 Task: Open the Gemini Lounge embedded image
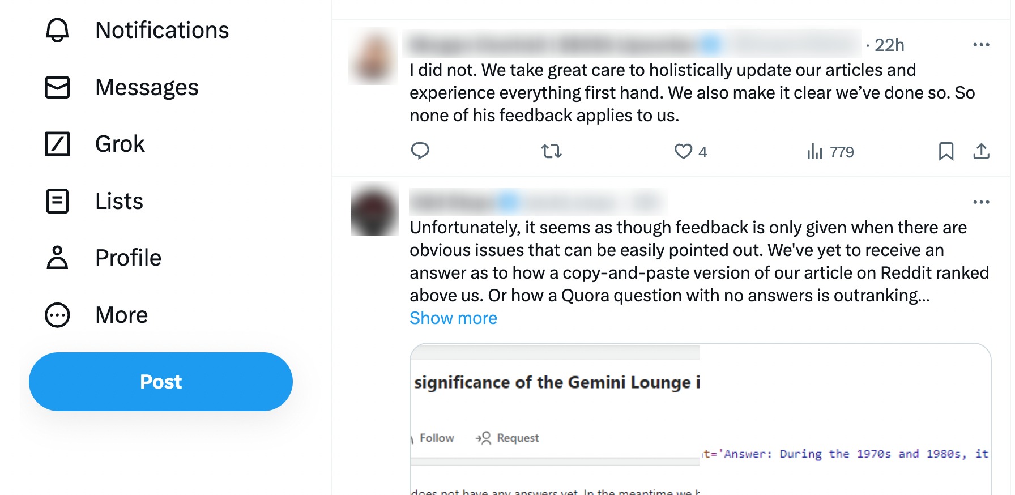[700, 419]
